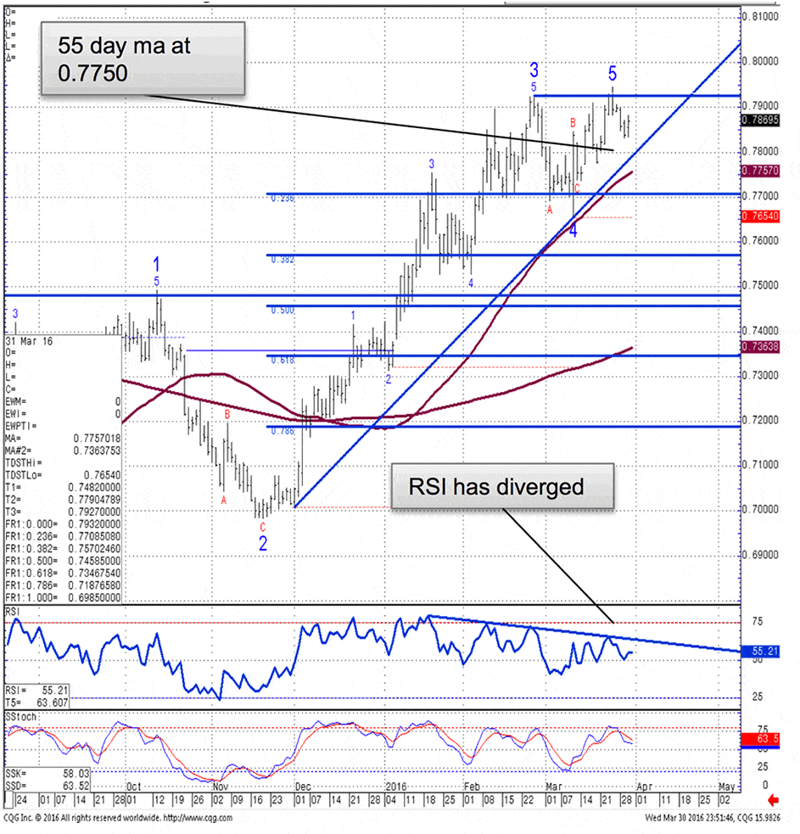800x834 pixels.
Task: Select the large wave 5 label at top
Action: (612, 75)
